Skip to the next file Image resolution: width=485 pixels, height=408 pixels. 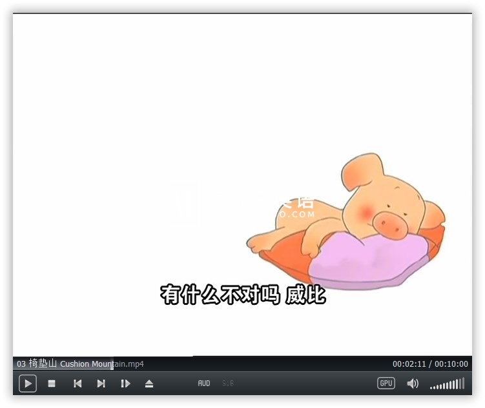point(101,384)
